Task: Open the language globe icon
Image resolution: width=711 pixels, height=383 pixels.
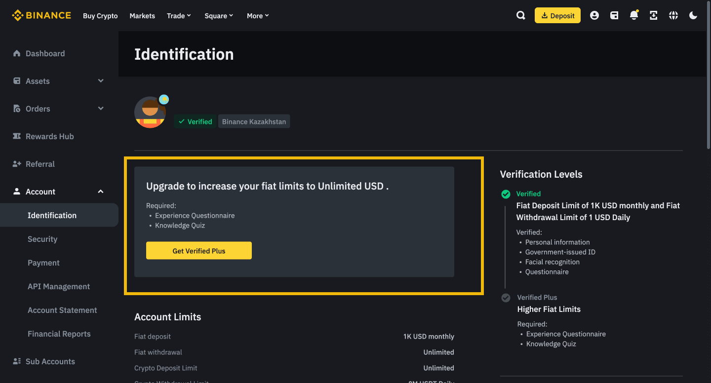Action: [x=673, y=15]
